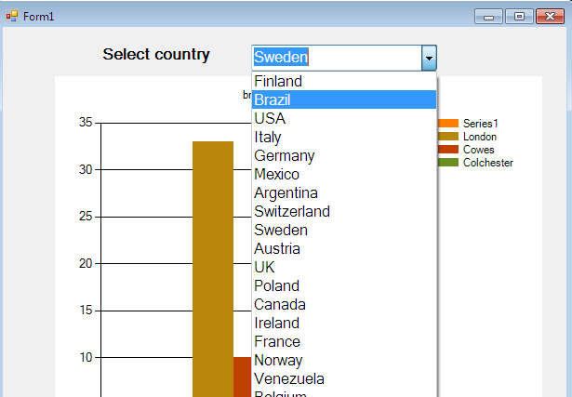Select Germany from the dropdown
The image size is (572, 397).
[x=285, y=156]
